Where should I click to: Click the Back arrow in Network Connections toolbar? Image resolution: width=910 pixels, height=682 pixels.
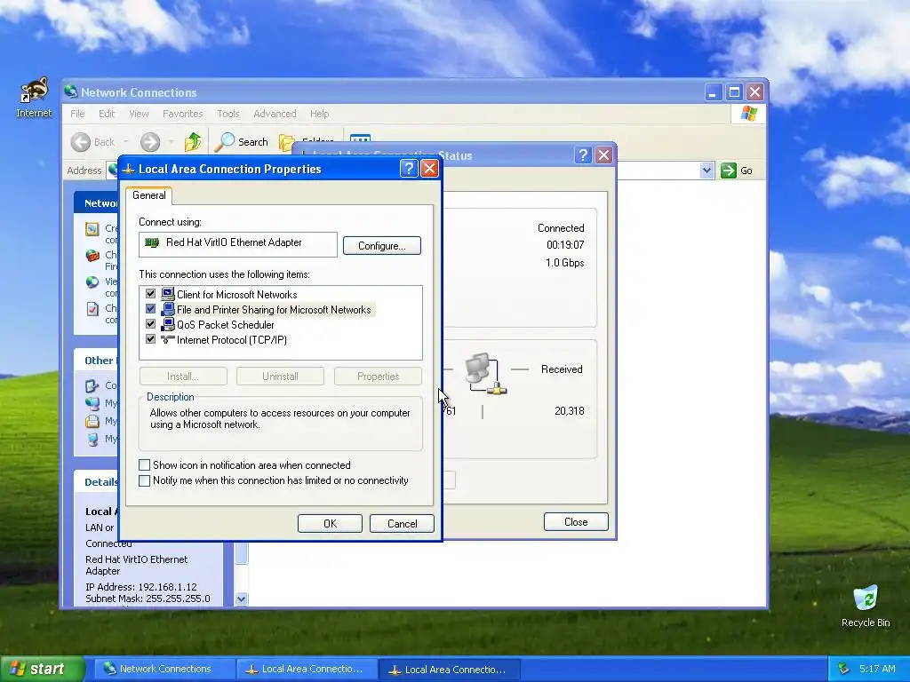coord(81,142)
